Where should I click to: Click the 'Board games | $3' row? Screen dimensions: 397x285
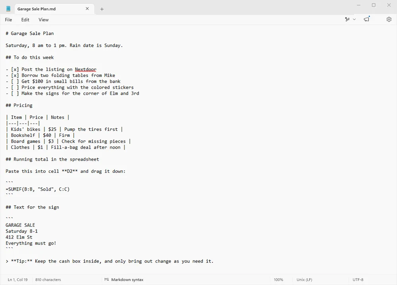click(x=68, y=142)
